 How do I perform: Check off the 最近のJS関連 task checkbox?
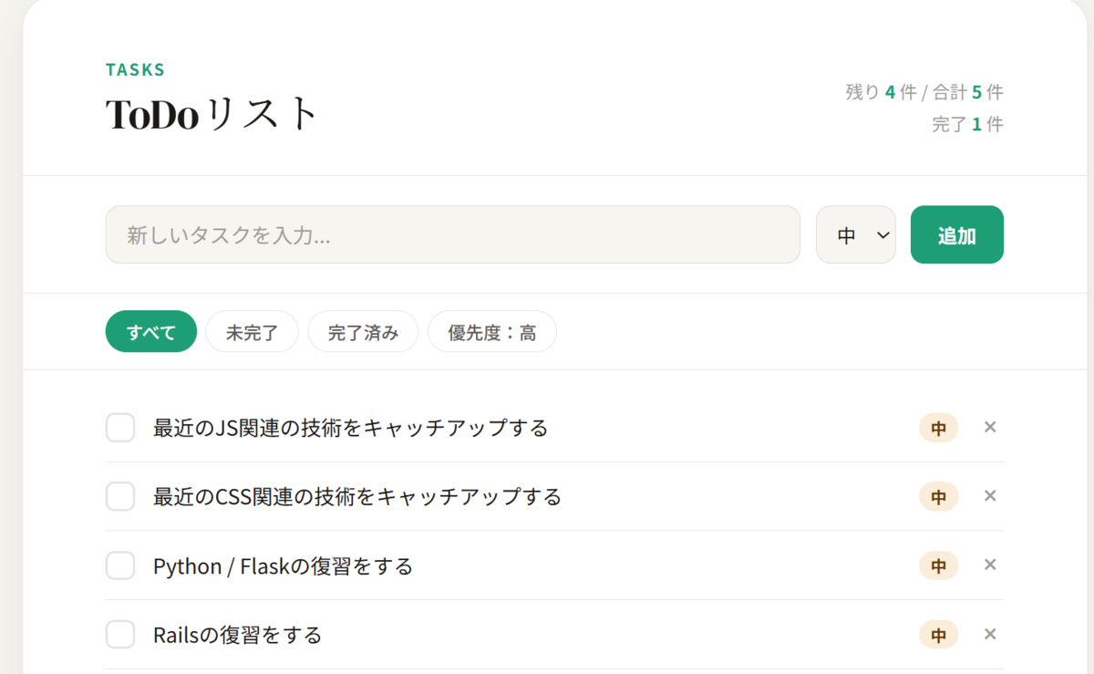pos(120,427)
